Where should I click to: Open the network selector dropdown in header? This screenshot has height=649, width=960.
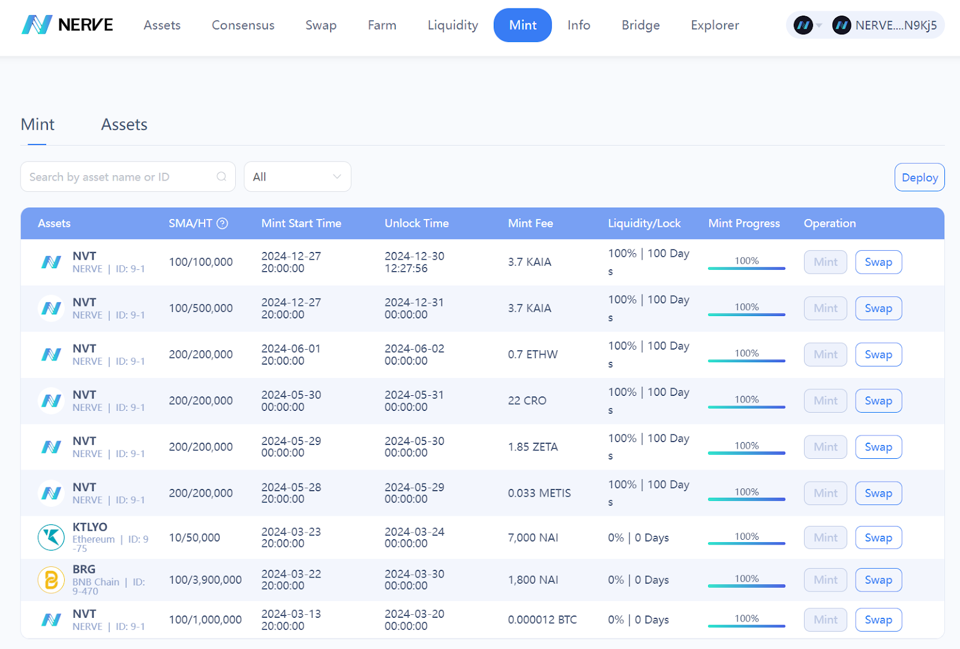tap(808, 25)
